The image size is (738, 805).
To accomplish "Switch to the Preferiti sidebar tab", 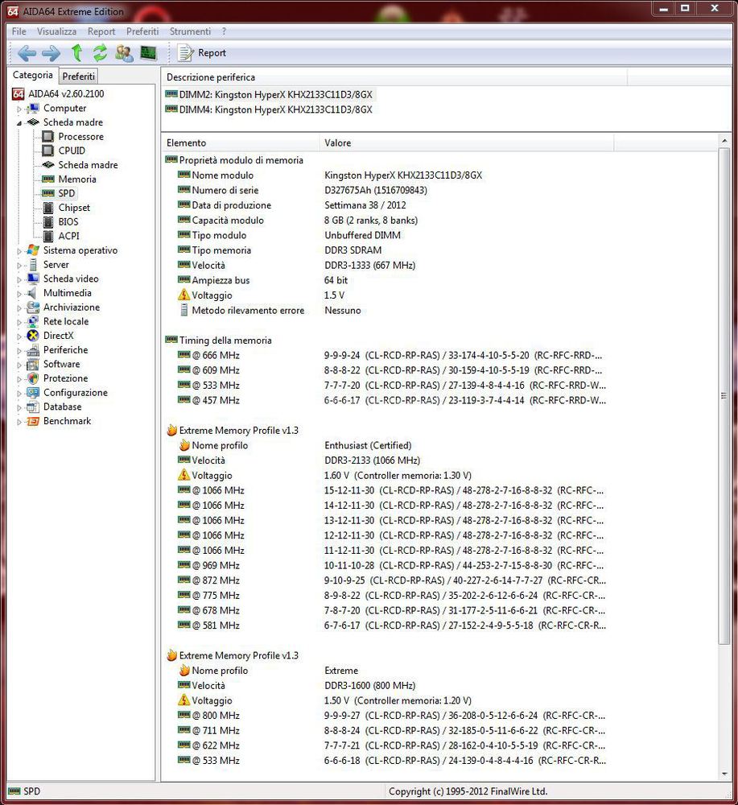I will pos(79,76).
